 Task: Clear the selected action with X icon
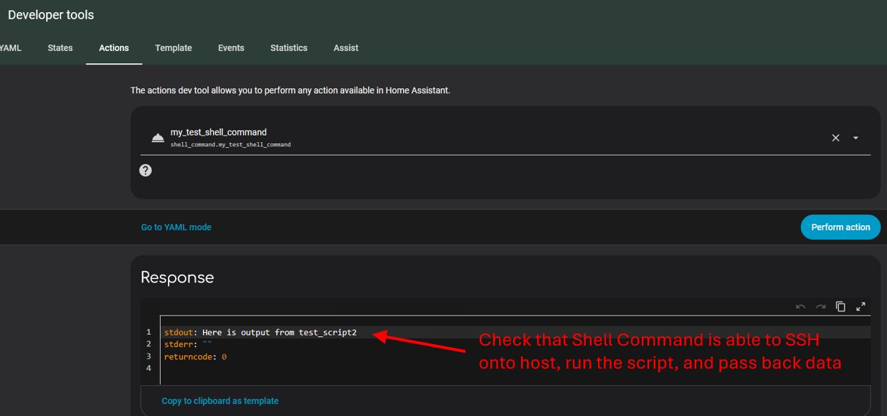click(835, 138)
